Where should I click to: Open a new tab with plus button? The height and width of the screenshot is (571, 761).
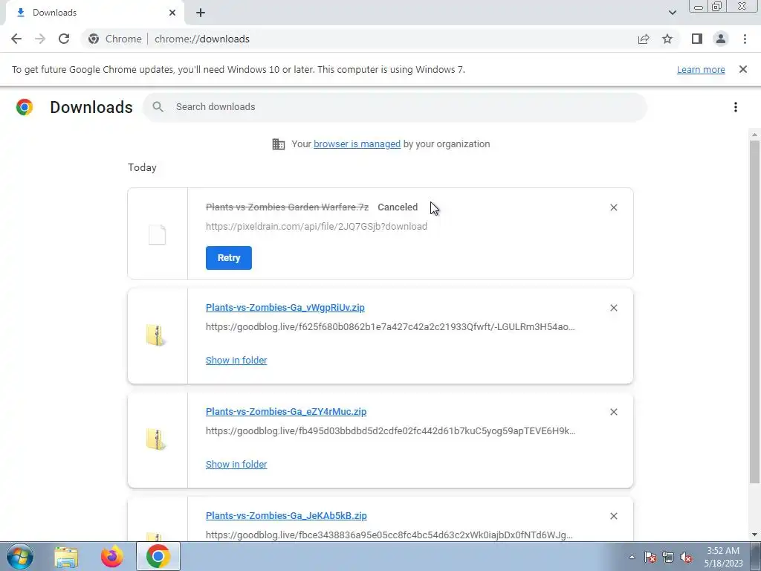tap(201, 13)
